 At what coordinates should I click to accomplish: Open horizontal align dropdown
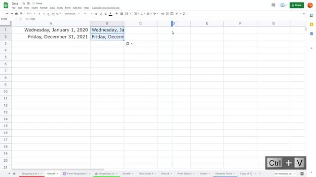[136, 14]
